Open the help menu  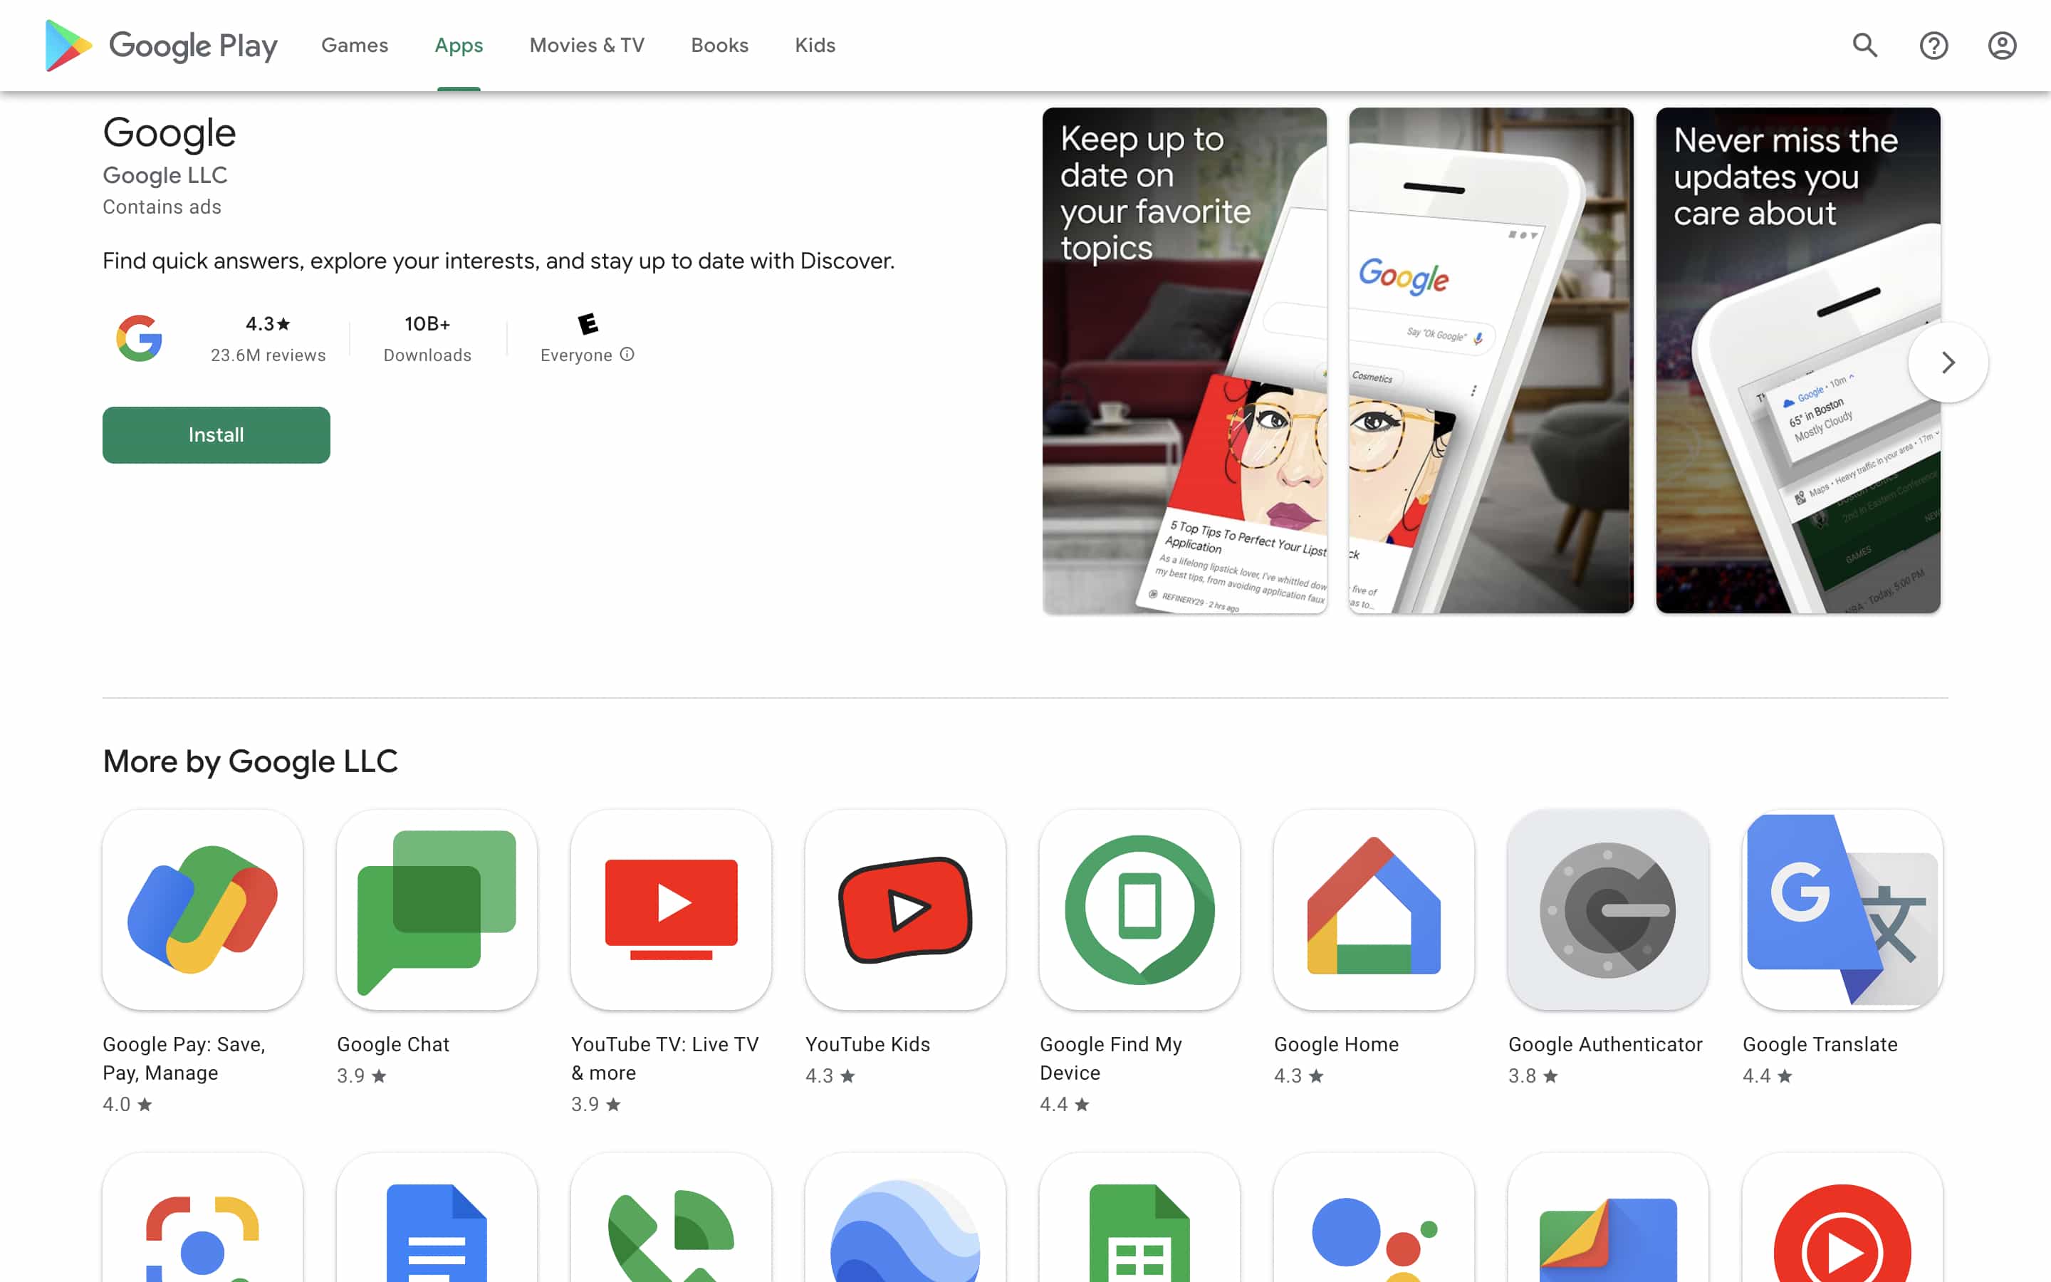[1933, 45]
